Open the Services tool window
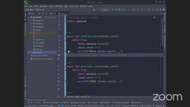This screenshot has height=107, width=190. pyautogui.click(x=136, y=103)
